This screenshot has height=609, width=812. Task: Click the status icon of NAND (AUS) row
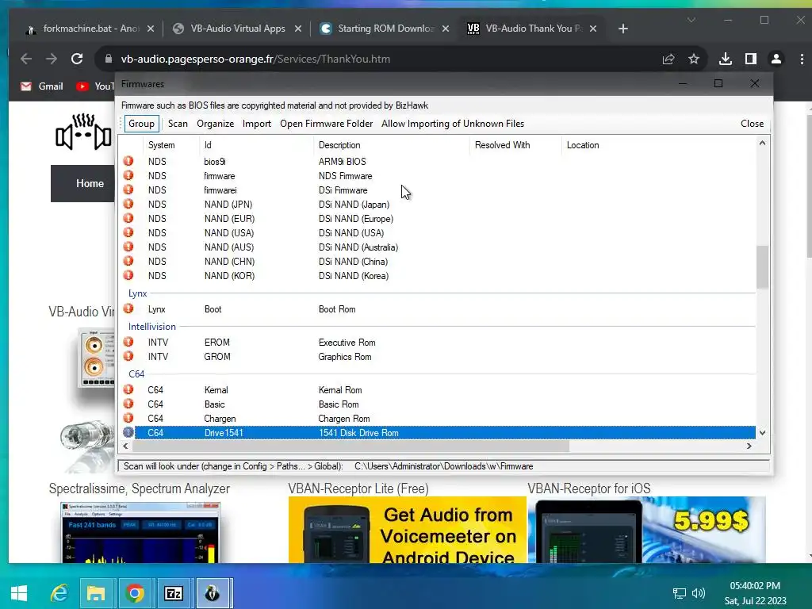(128, 247)
